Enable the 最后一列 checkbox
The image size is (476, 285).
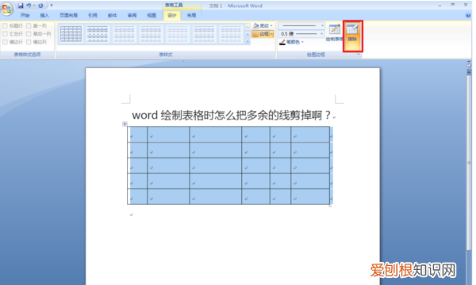pyautogui.click(x=29, y=34)
